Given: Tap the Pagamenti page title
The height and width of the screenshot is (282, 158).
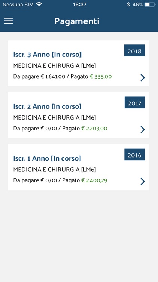Looking at the screenshot, I should 77,21.
